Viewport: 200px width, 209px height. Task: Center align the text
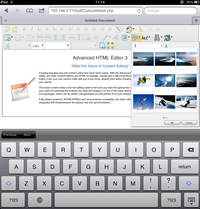[x=78, y=29]
